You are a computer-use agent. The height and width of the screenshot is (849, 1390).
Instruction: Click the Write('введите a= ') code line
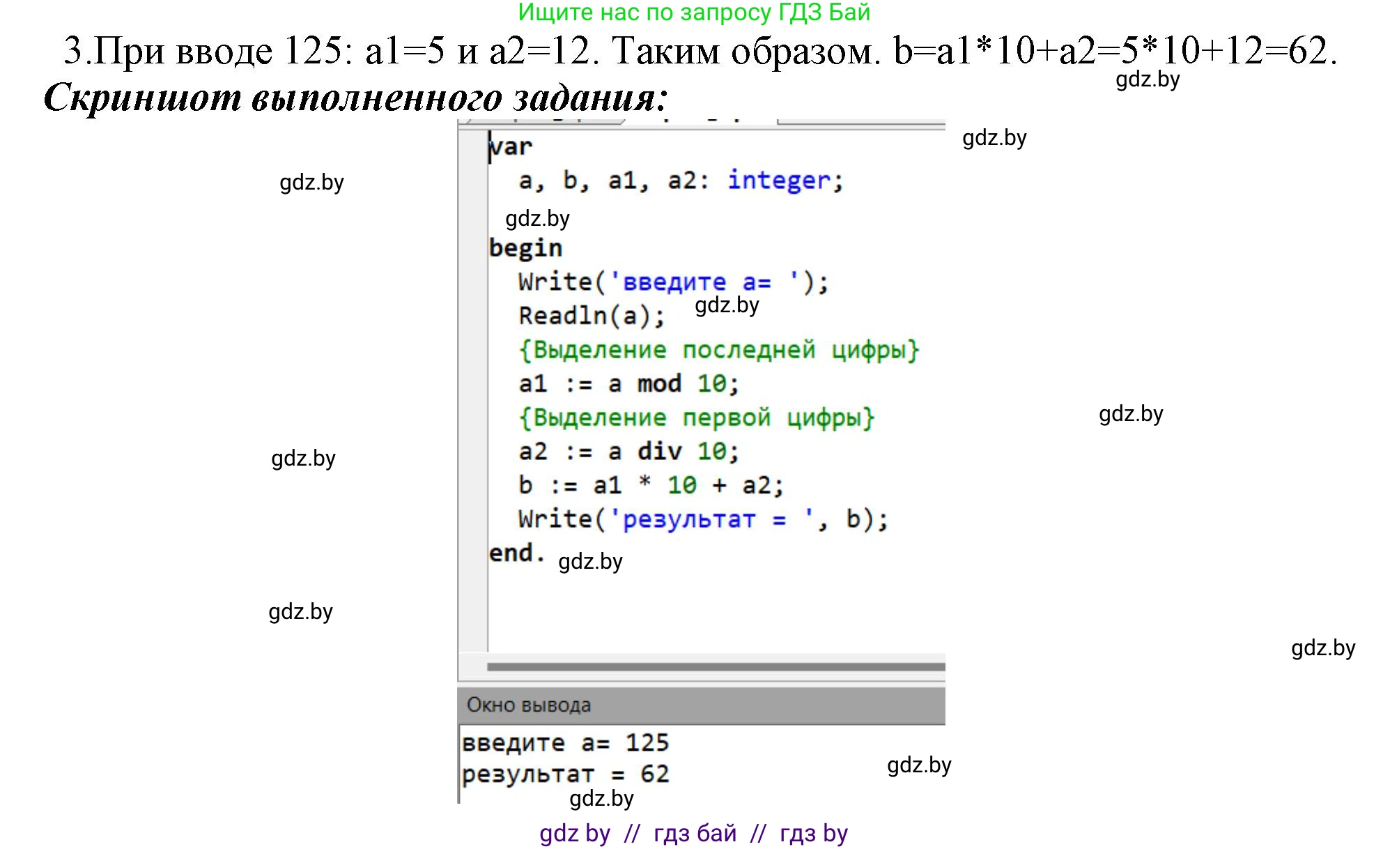[x=673, y=282]
